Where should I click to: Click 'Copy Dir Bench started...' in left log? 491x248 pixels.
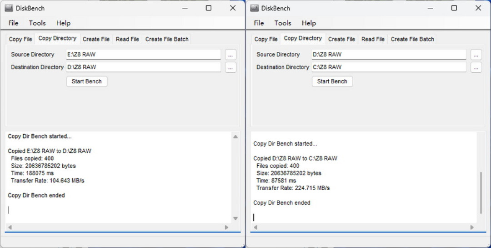[x=40, y=137]
